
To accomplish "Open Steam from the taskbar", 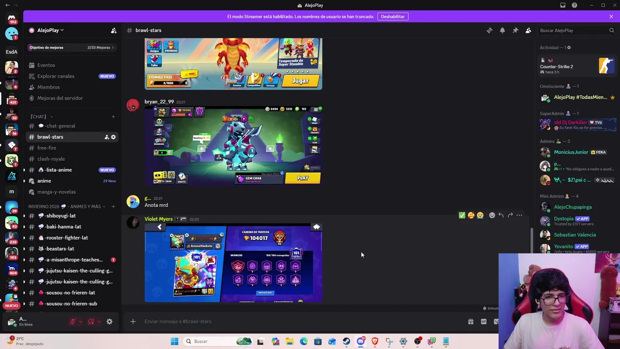I will [346, 341].
